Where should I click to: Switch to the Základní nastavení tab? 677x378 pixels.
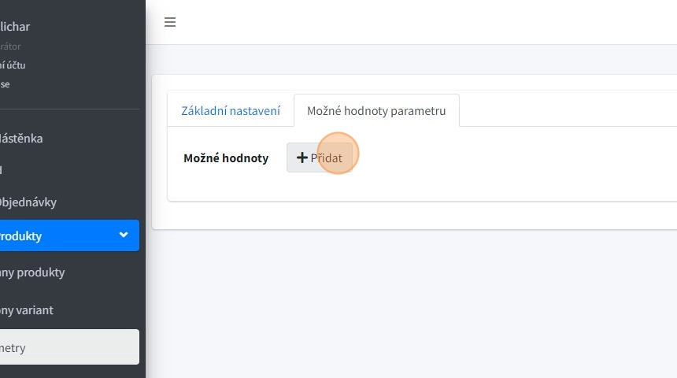[231, 111]
